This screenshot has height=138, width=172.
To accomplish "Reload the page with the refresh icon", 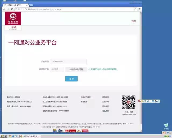I will pos(12,9).
